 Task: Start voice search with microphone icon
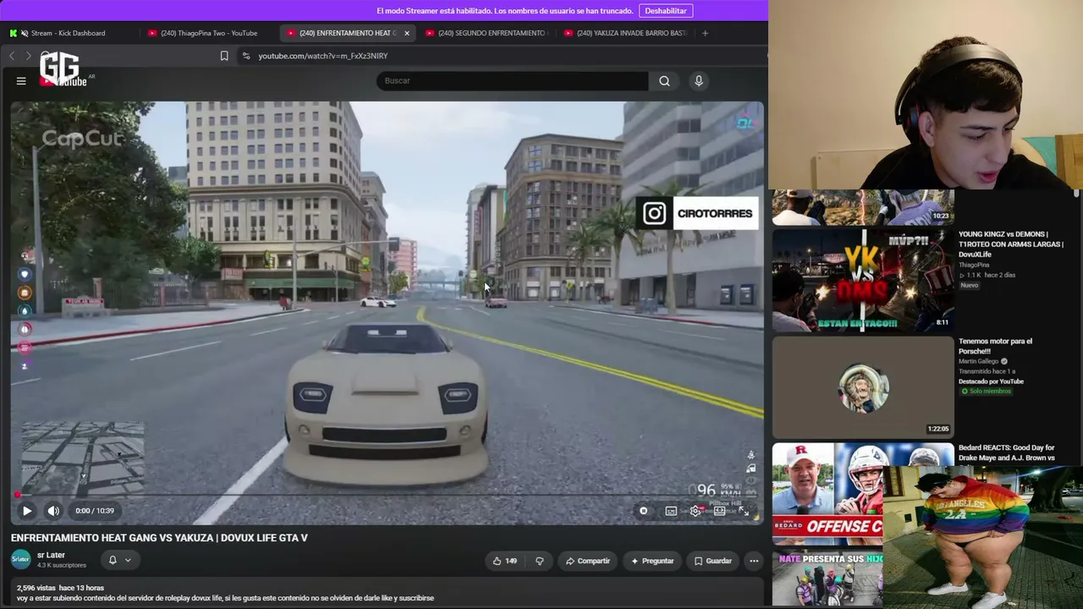[699, 81]
